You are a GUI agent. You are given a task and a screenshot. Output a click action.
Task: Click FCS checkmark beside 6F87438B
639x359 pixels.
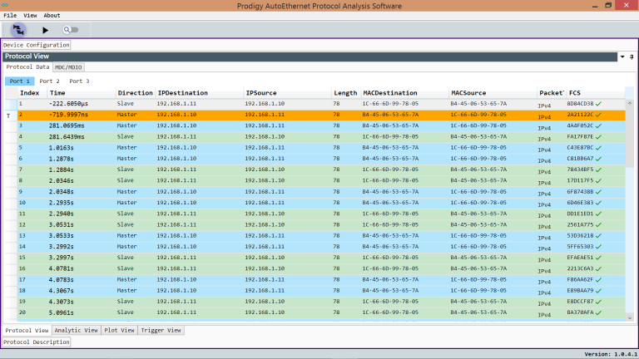[599, 192]
